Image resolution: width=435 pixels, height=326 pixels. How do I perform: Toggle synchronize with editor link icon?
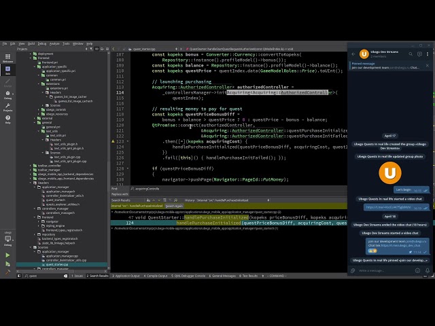(97, 49)
